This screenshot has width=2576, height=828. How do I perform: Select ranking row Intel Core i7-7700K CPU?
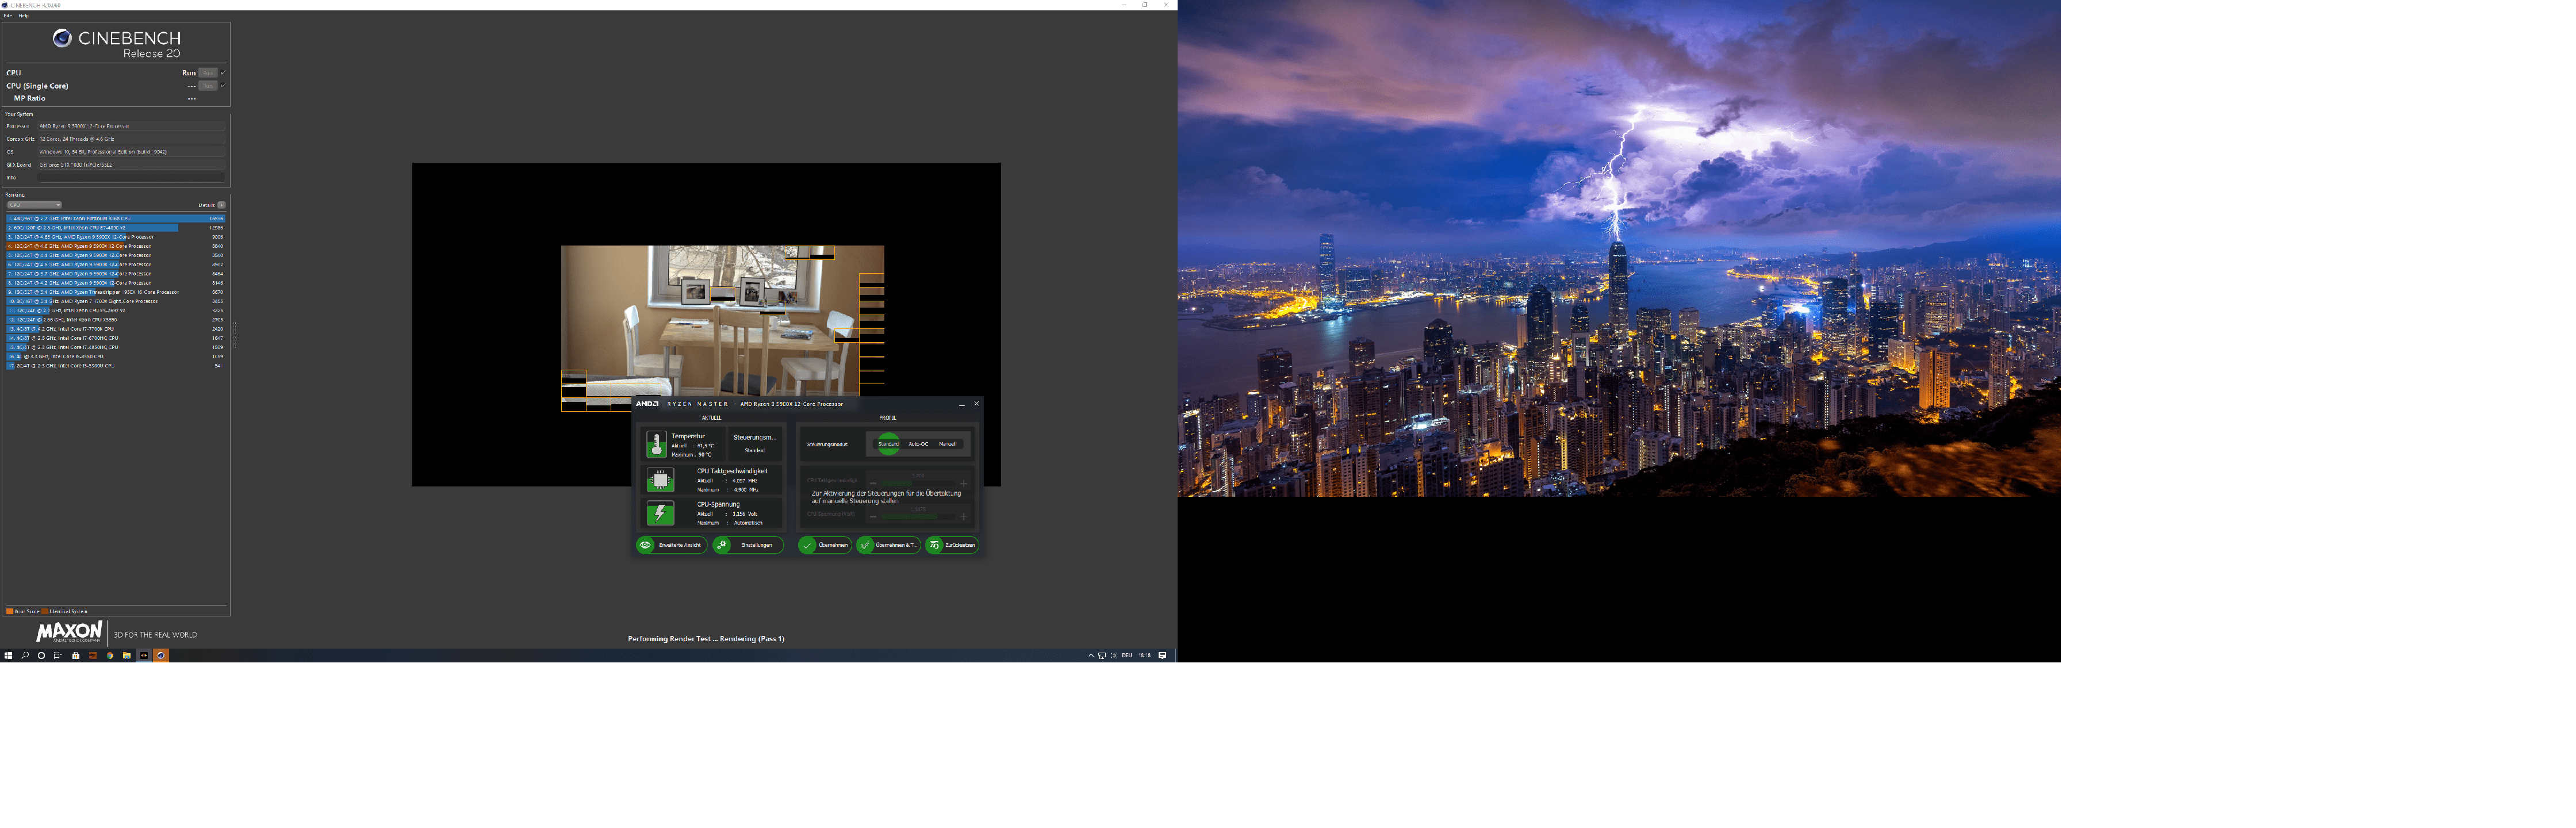pos(115,329)
